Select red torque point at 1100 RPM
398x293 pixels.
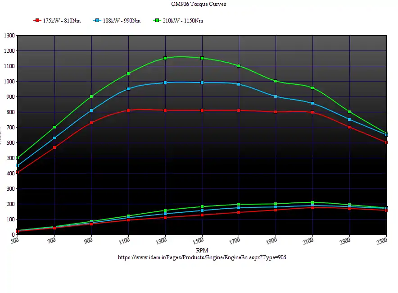point(128,110)
